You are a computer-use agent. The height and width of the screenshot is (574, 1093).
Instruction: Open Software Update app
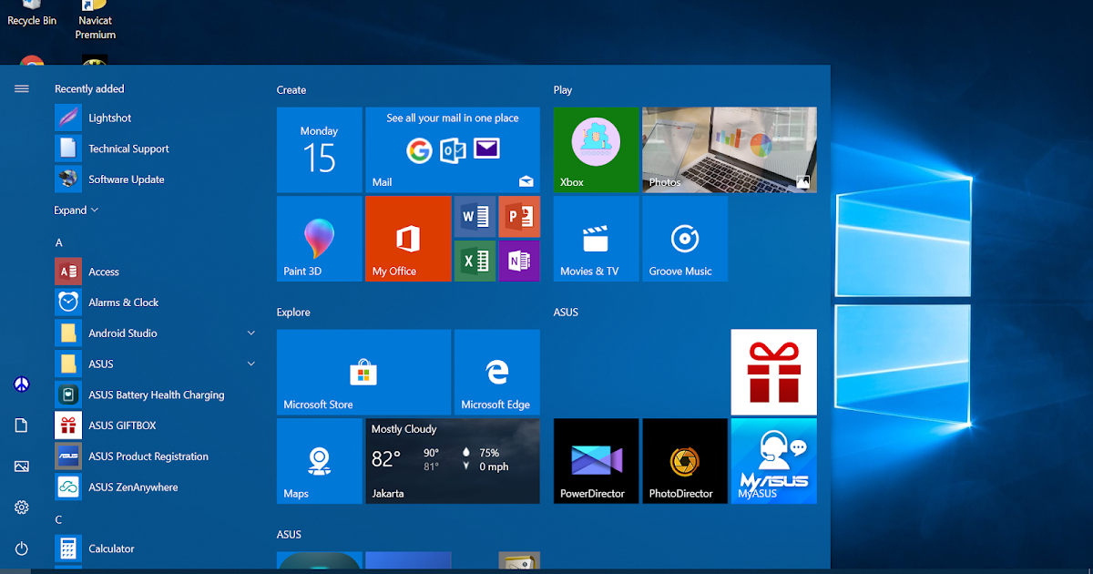click(x=155, y=179)
